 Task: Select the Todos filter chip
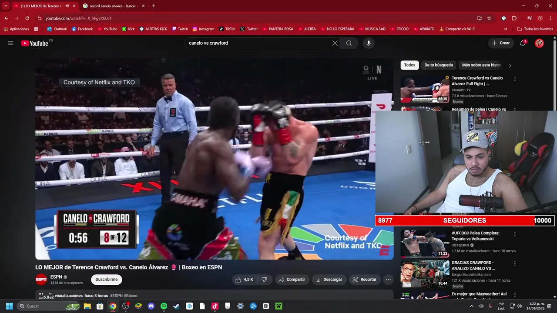tap(409, 65)
